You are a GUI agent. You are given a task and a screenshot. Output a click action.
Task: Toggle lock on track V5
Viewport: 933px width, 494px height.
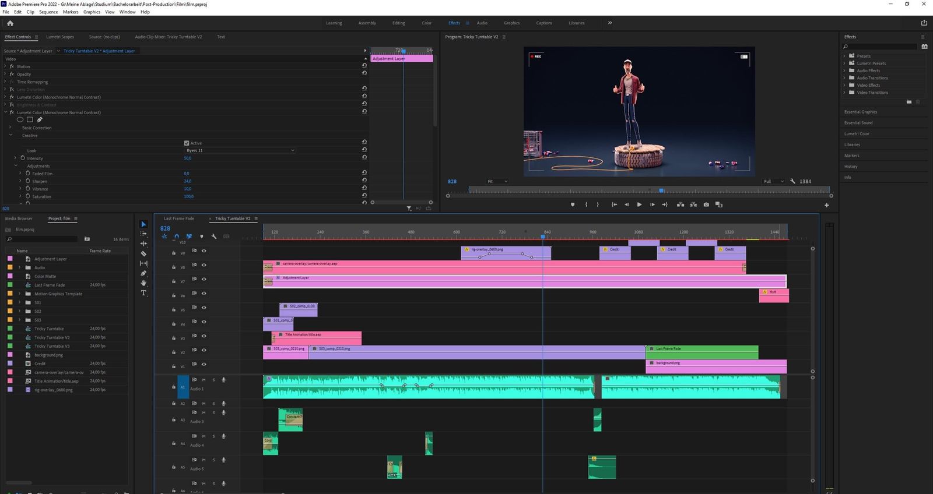click(174, 310)
